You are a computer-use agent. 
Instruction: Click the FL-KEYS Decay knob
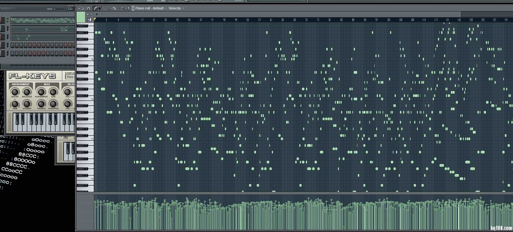[15, 91]
